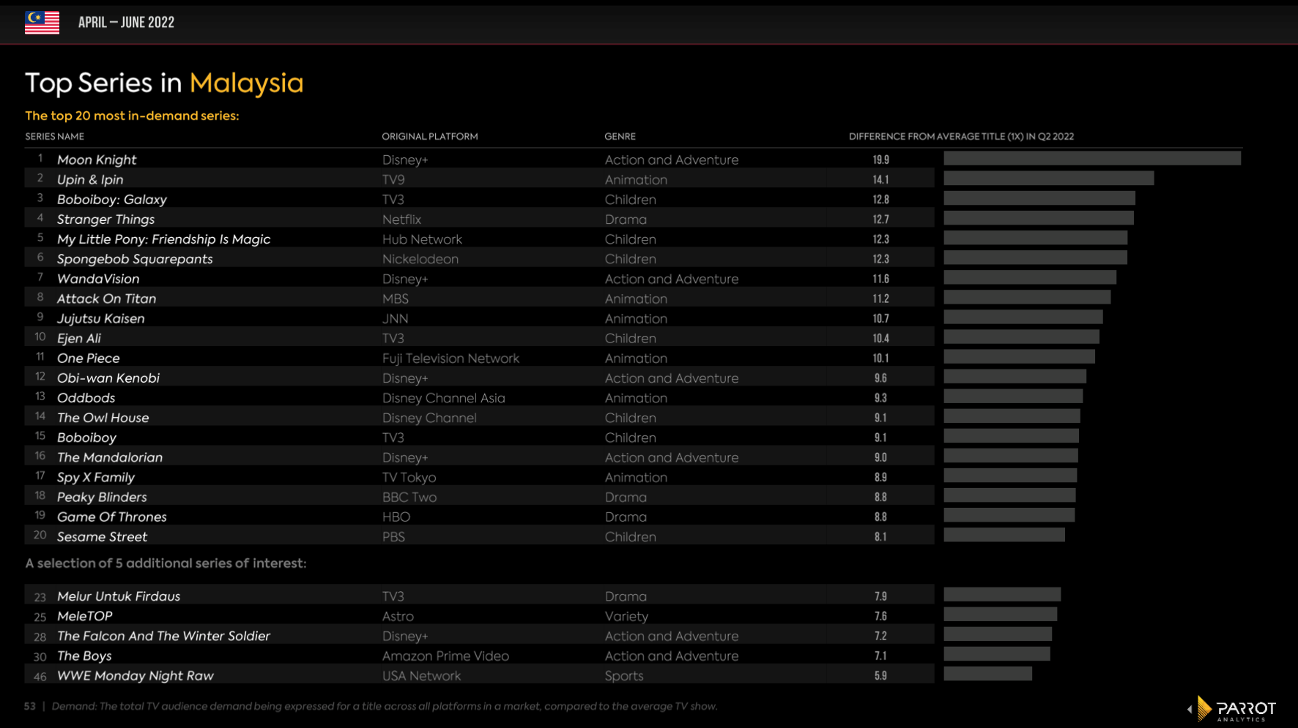Click the 'HBO' platform cell
Viewport: 1298px width, 728px height.
pyautogui.click(x=396, y=517)
